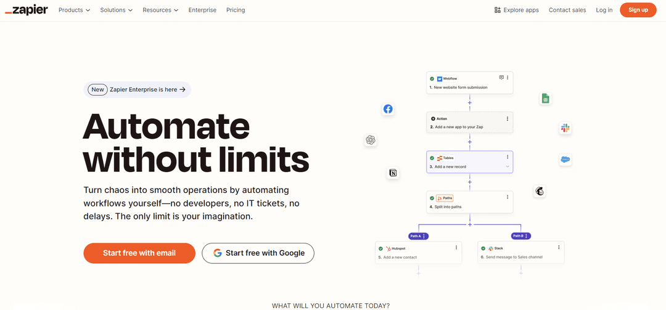Click the plus below the Paths step

[x=470, y=224]
